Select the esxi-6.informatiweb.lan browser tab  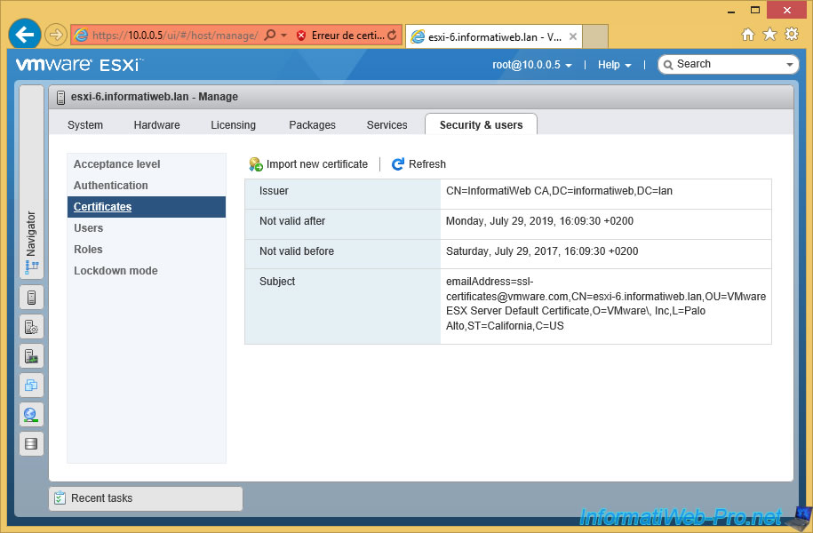coord(494,36)
